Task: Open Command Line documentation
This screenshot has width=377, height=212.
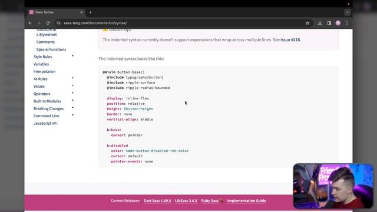Action: click(46, 116)
